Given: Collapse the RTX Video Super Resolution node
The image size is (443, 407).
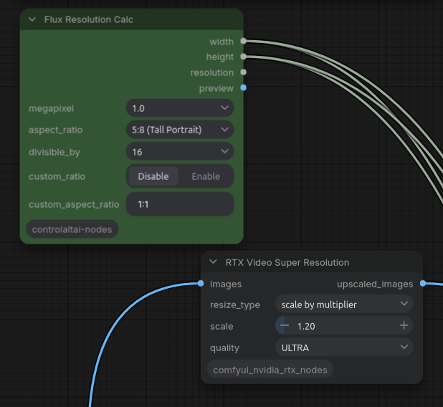Looking at the screenshot, I should (214, 262).
